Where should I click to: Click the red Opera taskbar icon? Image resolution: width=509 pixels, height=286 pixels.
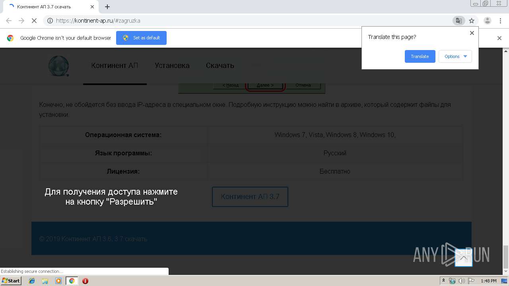[85, 281]
